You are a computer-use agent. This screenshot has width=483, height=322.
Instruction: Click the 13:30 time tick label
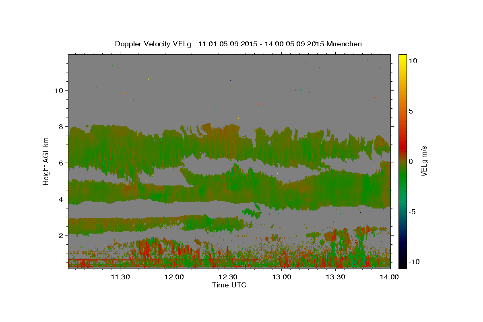click(336, 277)
